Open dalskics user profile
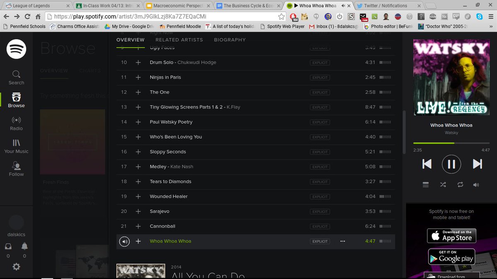Image resolution: width=497 pixels, height=279 pixels. coord(16,227)
